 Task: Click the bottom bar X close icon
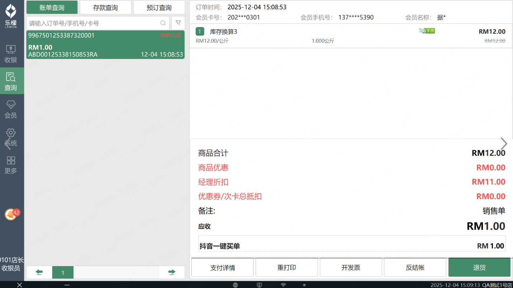pos(20,285)
